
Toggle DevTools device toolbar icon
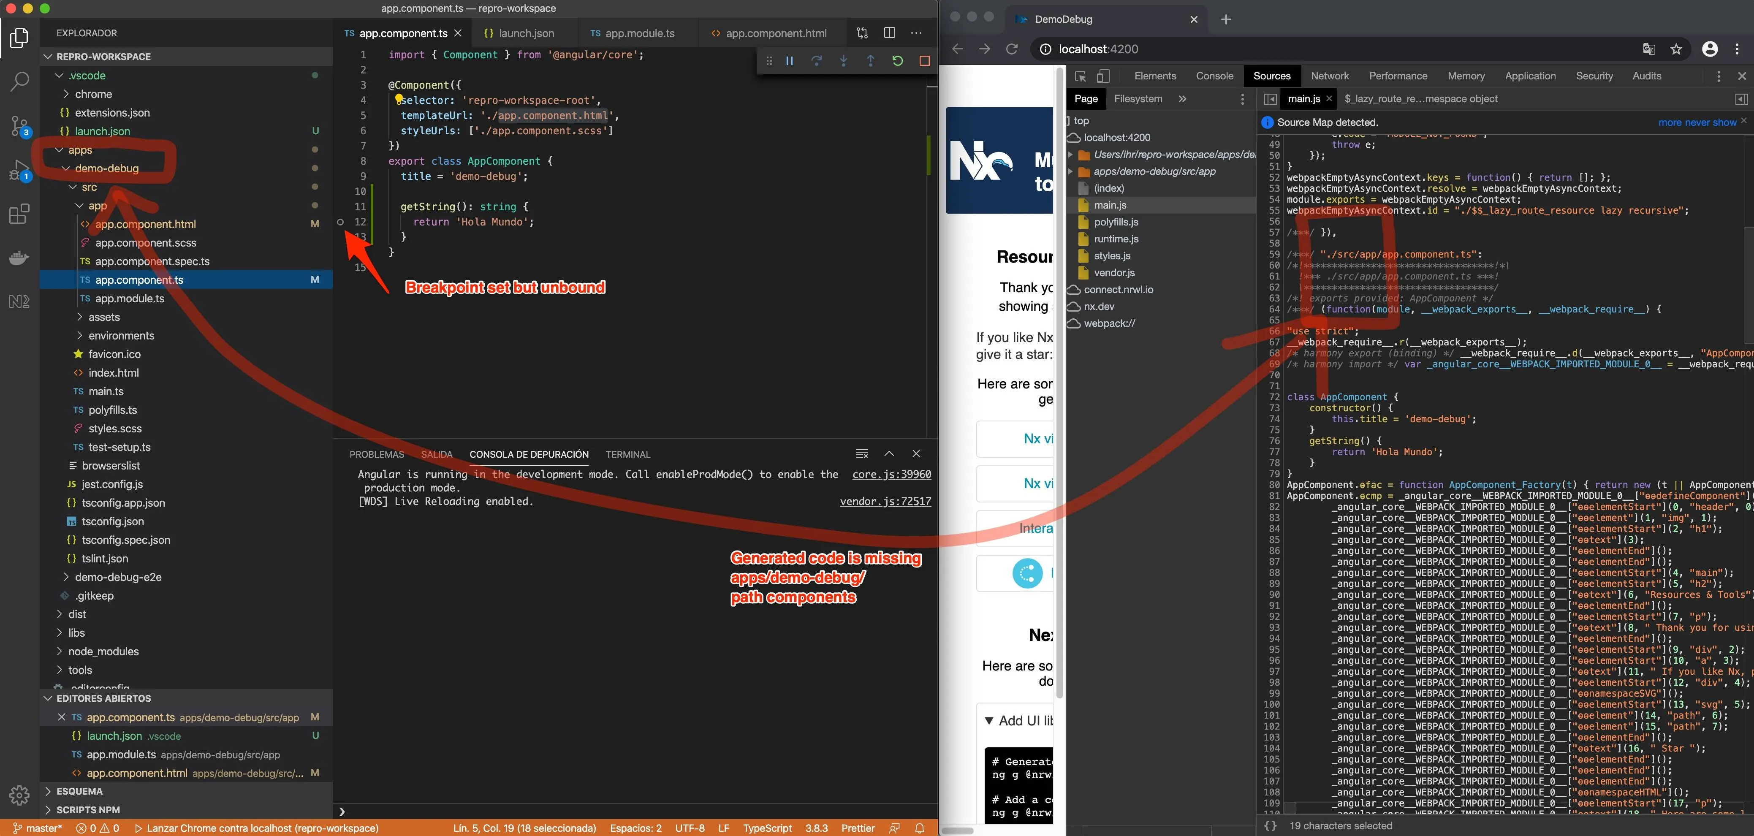[1103, 76]
